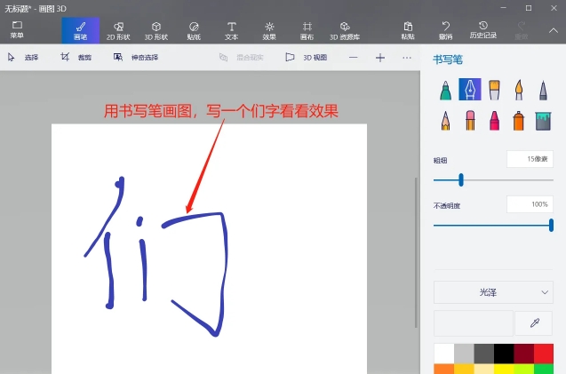Image resolution: width=566 pixels, height=374 pixels.
Task: Adjust the 不透明度 opacity slider handle
Action: click(551, 226)
